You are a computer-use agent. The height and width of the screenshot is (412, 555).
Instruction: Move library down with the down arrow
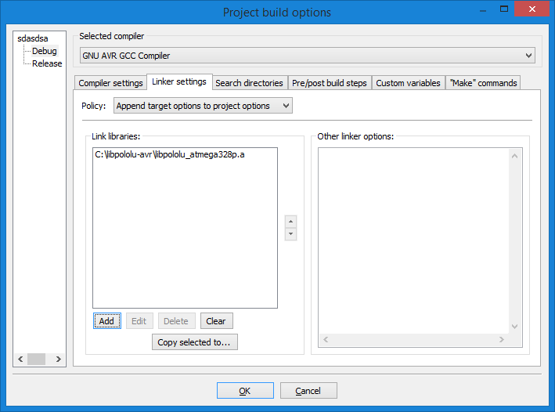pyautogui.click(x=291, y=234)
